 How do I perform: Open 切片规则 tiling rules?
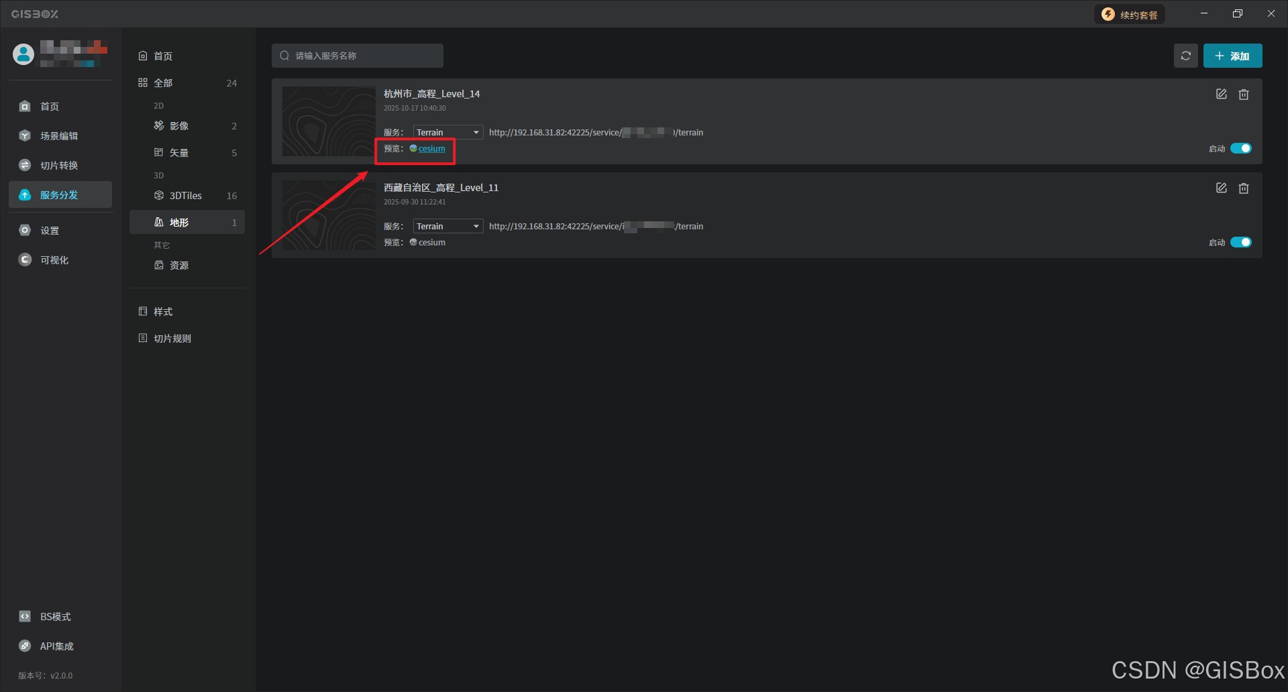pyautogui.click(x=187, y=339)
